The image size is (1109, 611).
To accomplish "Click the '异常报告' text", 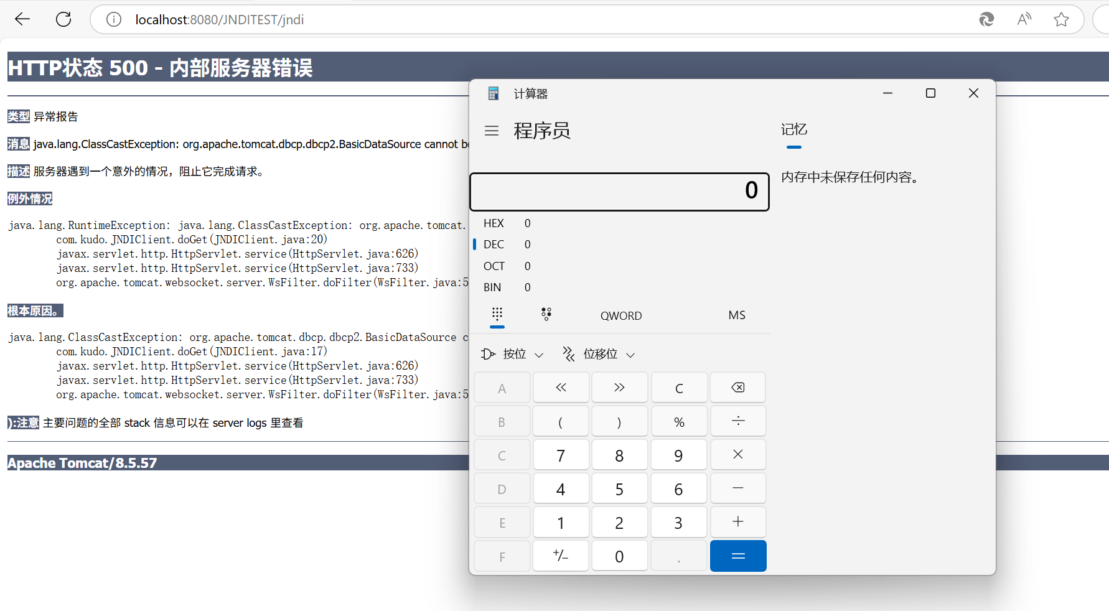I will (56, 116).
